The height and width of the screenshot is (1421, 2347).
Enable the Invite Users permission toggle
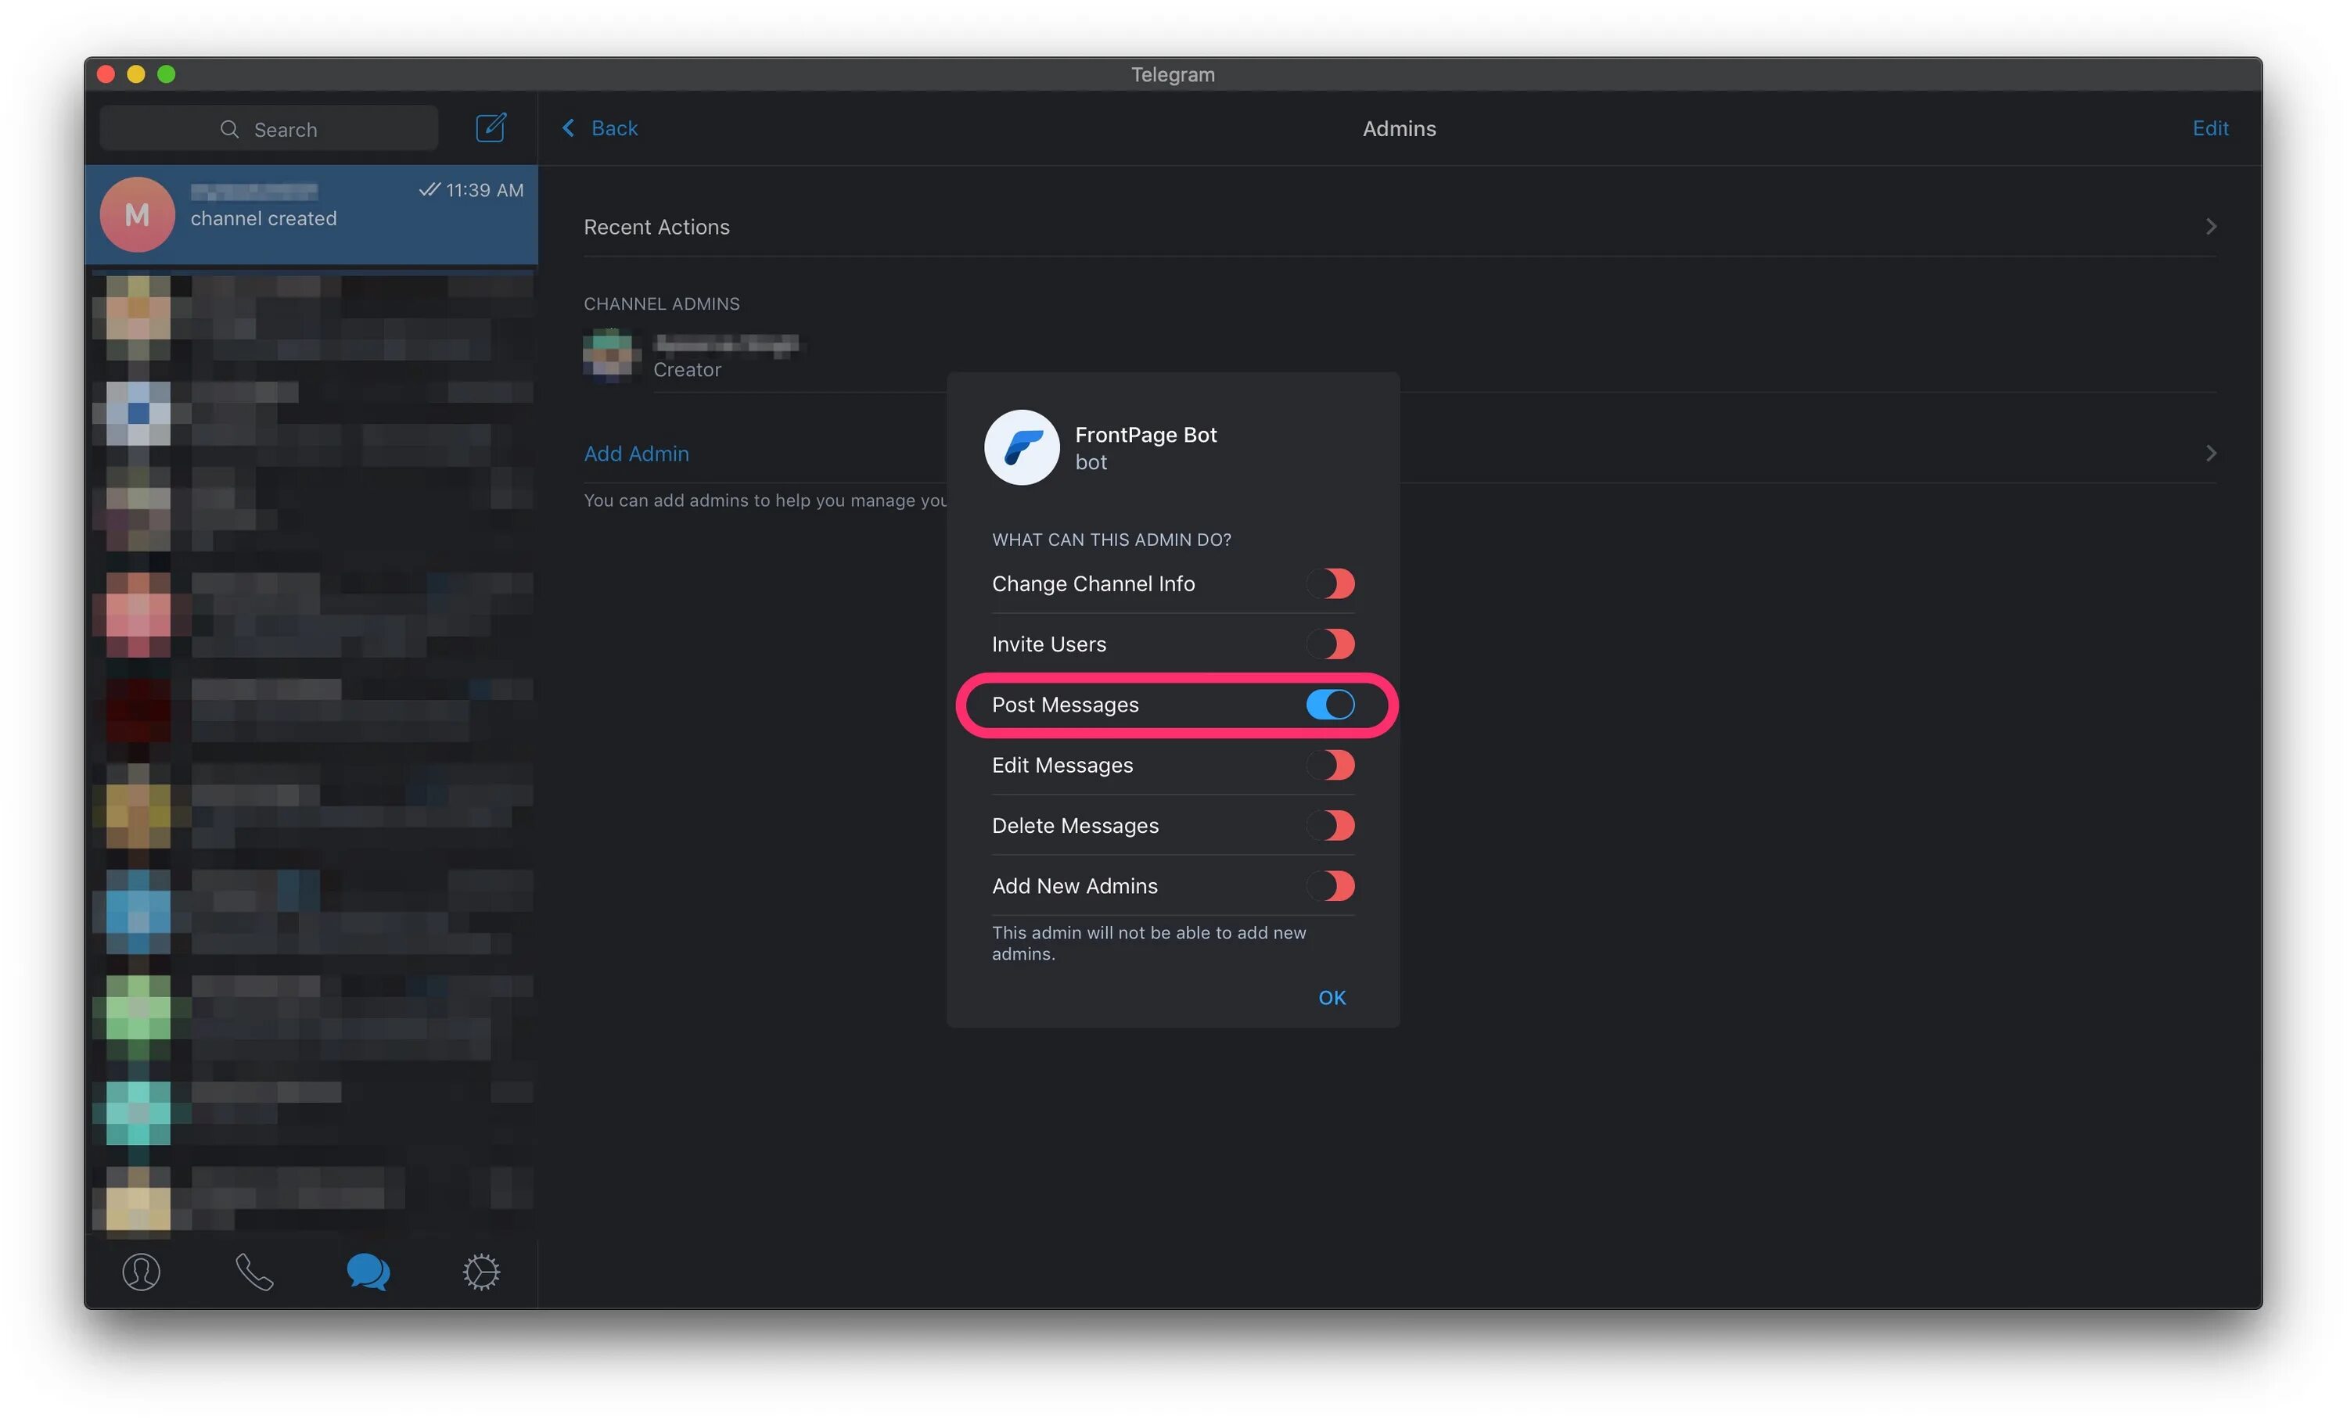[x=1331, y=644]
